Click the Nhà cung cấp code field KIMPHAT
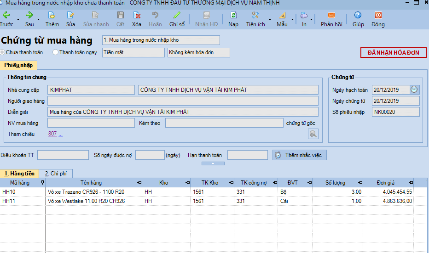Screen dimensions: 429x253 click(91, 90)
